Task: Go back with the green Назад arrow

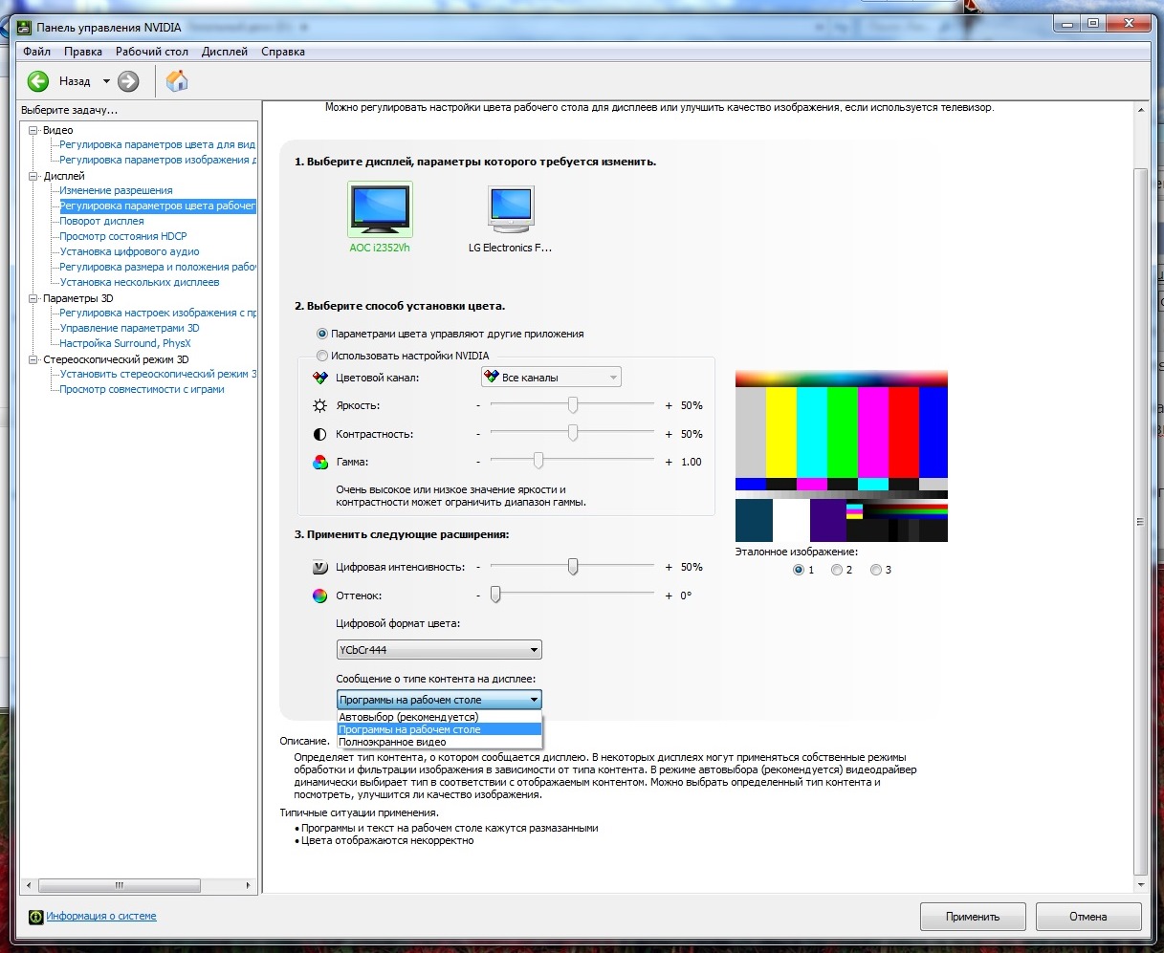Action: point(38,81)
